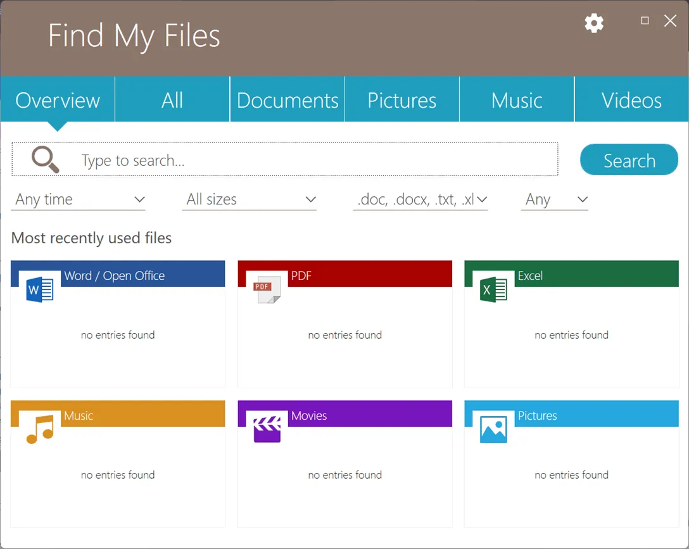689x549 pixels.
Task: Click the Excel spreadsheet icon
Action: point(493,289)
